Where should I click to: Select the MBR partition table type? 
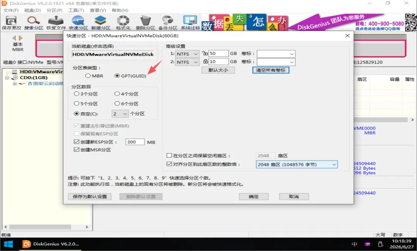coord(95,76)
